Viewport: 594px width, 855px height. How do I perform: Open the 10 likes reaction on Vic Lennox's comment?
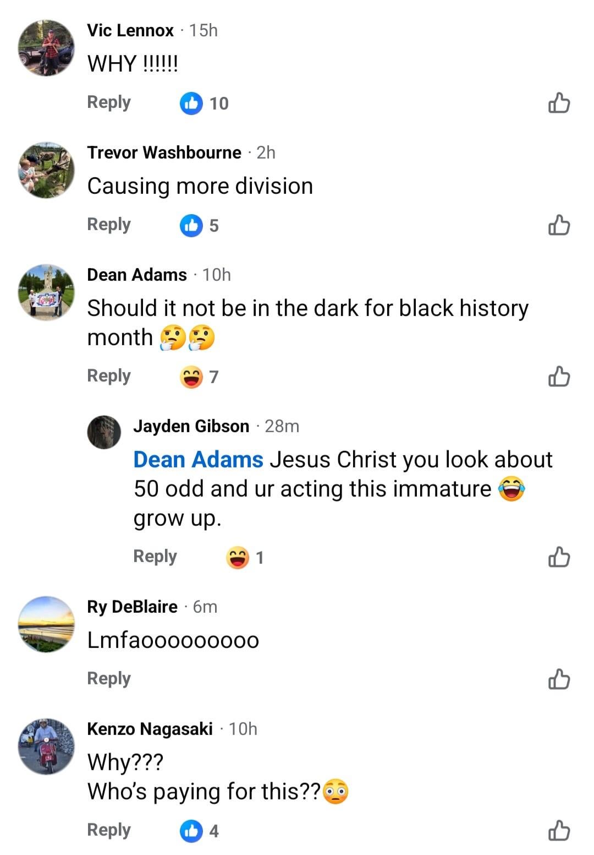(x=204, y=103)
